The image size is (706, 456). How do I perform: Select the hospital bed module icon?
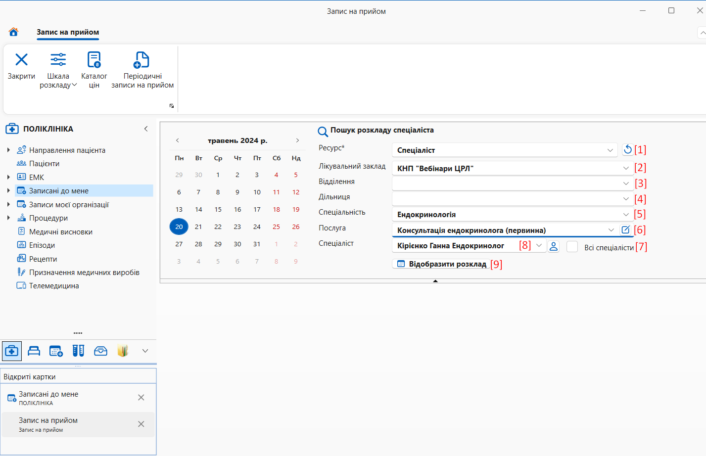[34, 351]
